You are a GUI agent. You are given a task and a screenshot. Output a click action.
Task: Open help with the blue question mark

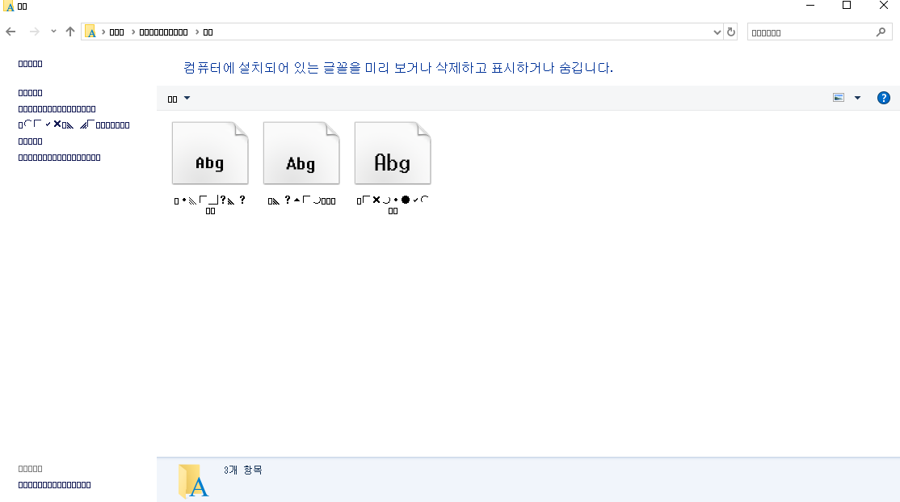[x=884, y=98]
